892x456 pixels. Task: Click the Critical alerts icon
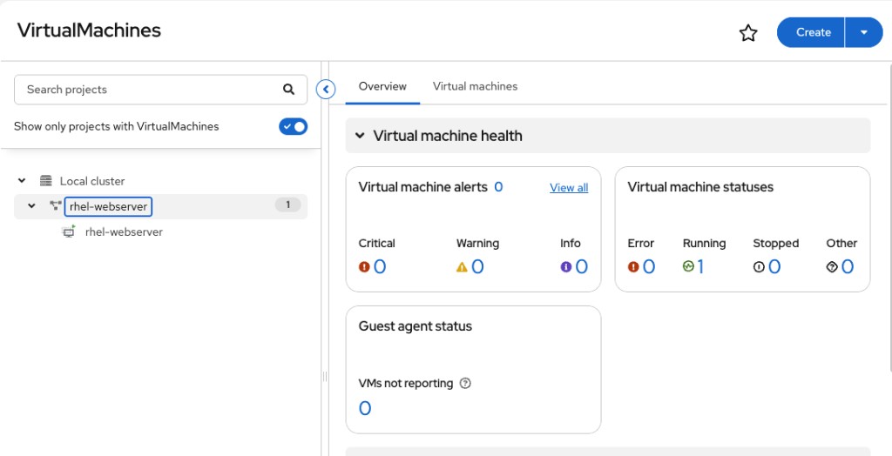pos(364,266)
